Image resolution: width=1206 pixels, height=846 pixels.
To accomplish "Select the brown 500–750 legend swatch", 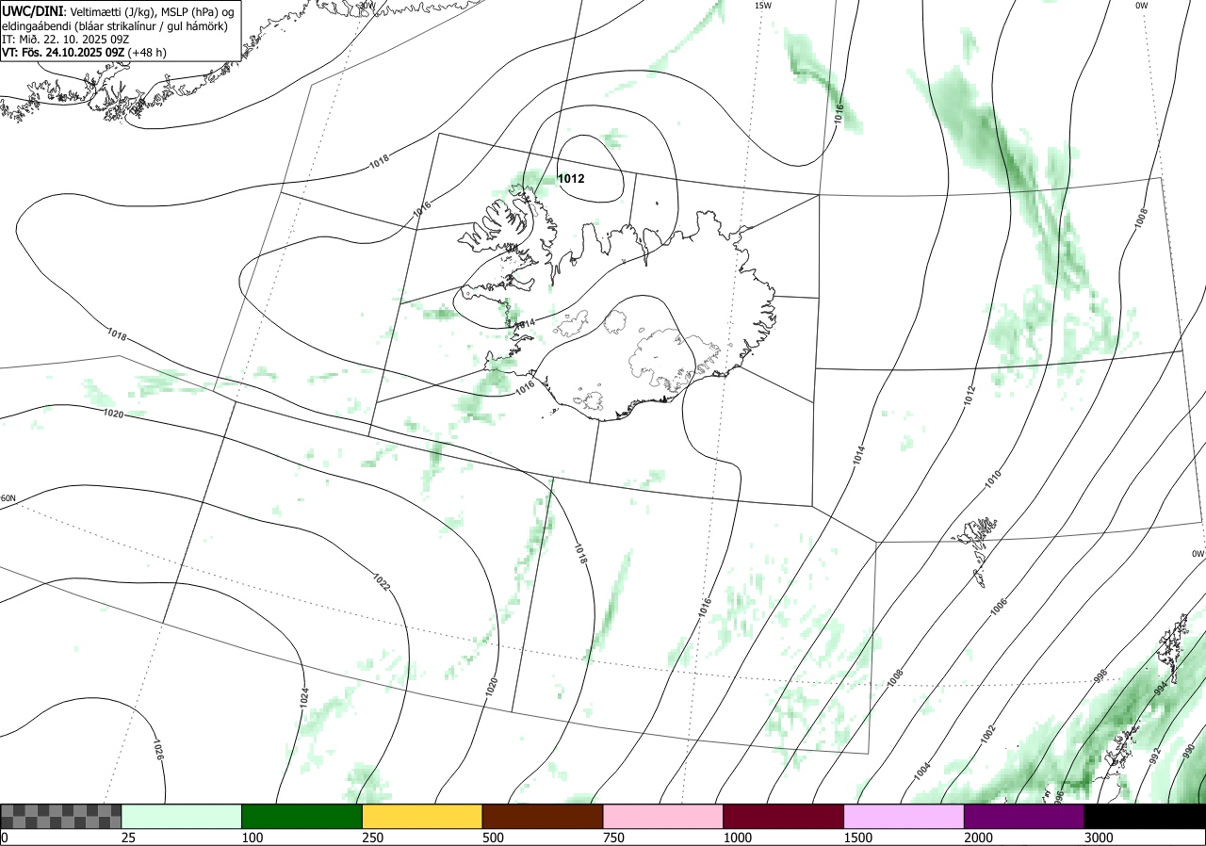I will [x=543, y=816].
